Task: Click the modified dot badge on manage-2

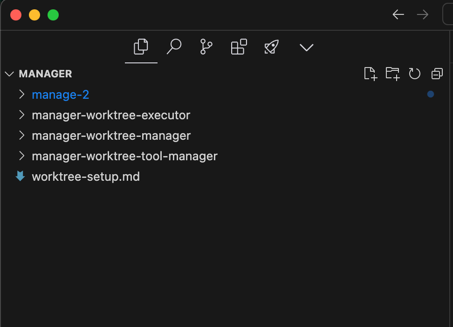Action: pos(431,94)
